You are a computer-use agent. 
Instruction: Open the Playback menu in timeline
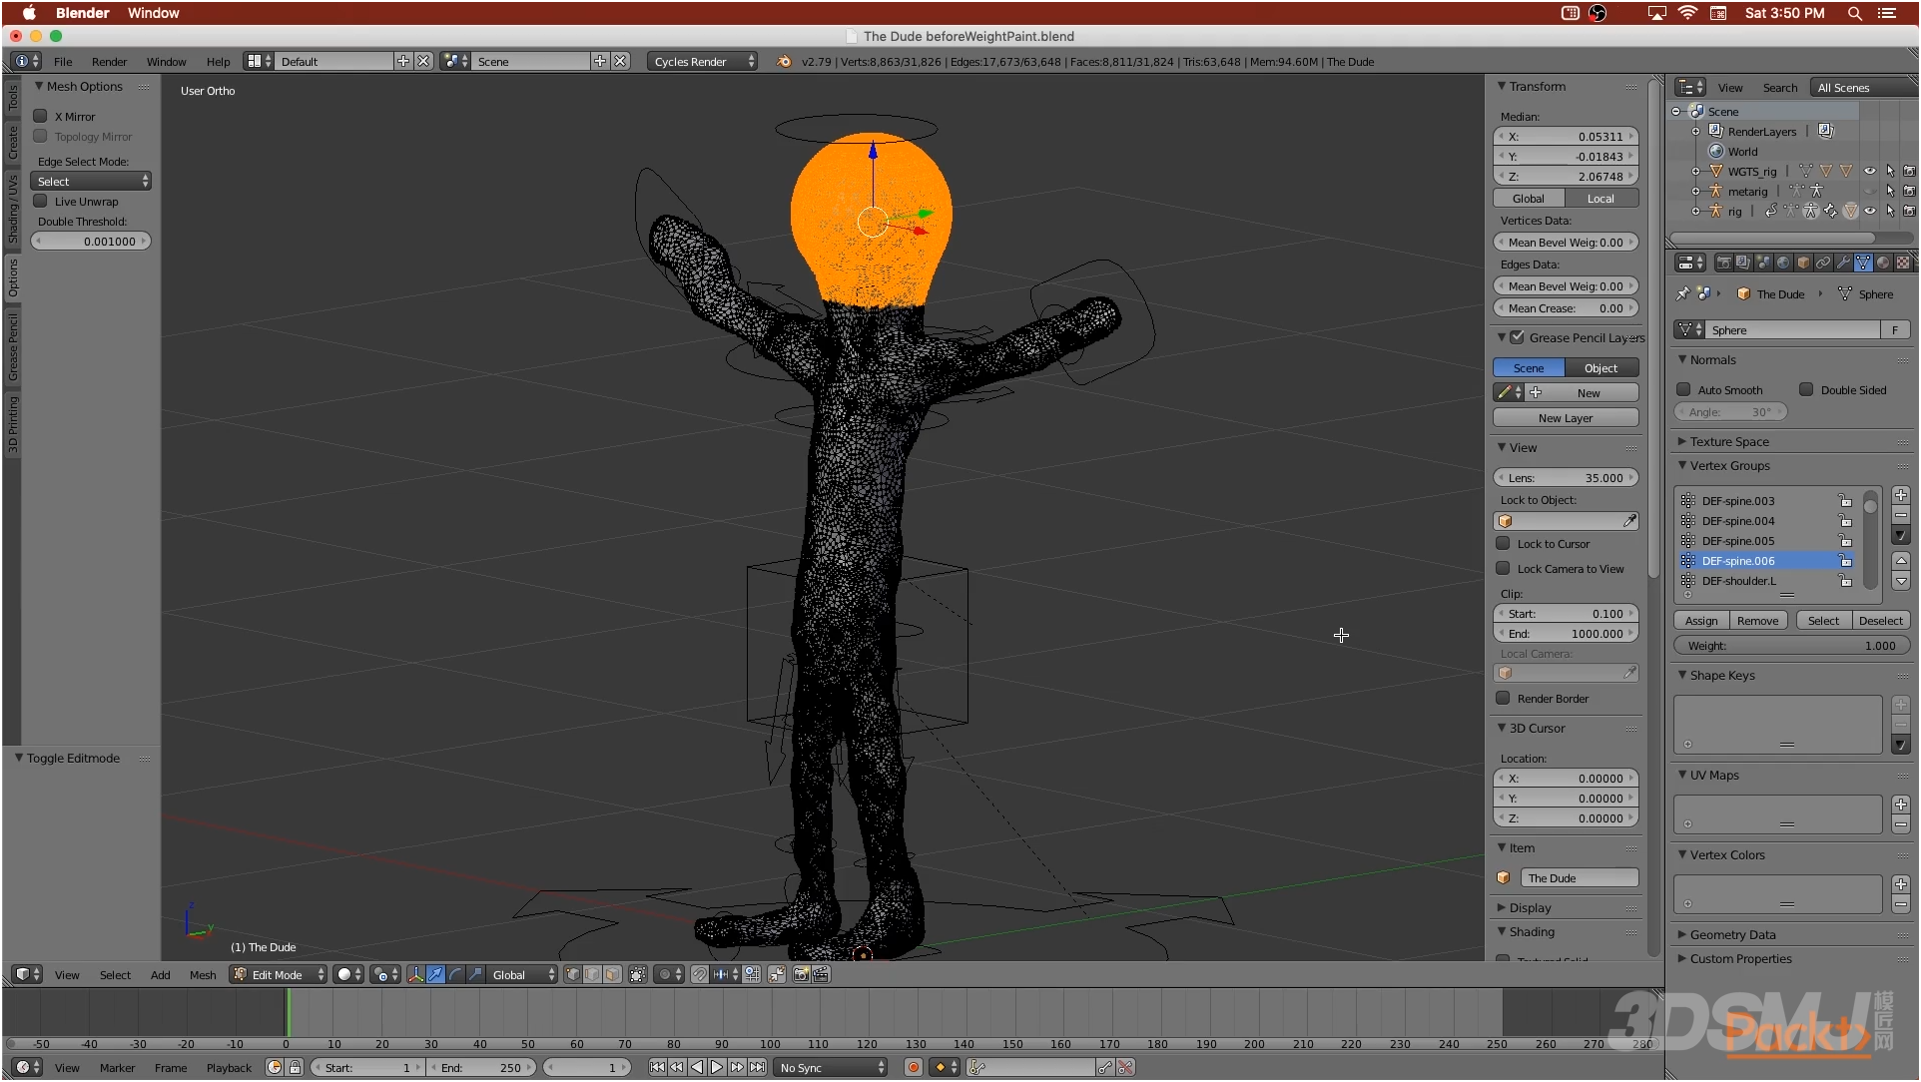[x=229, y=1068]
